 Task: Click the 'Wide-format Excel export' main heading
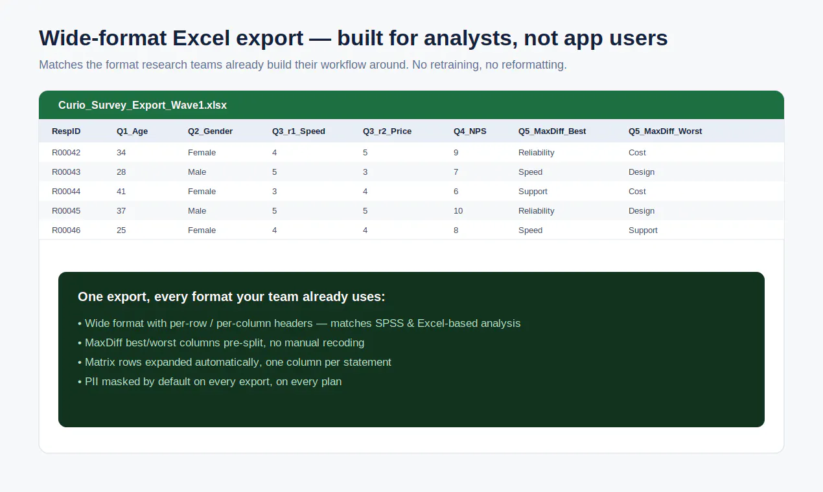pos(353,38)
